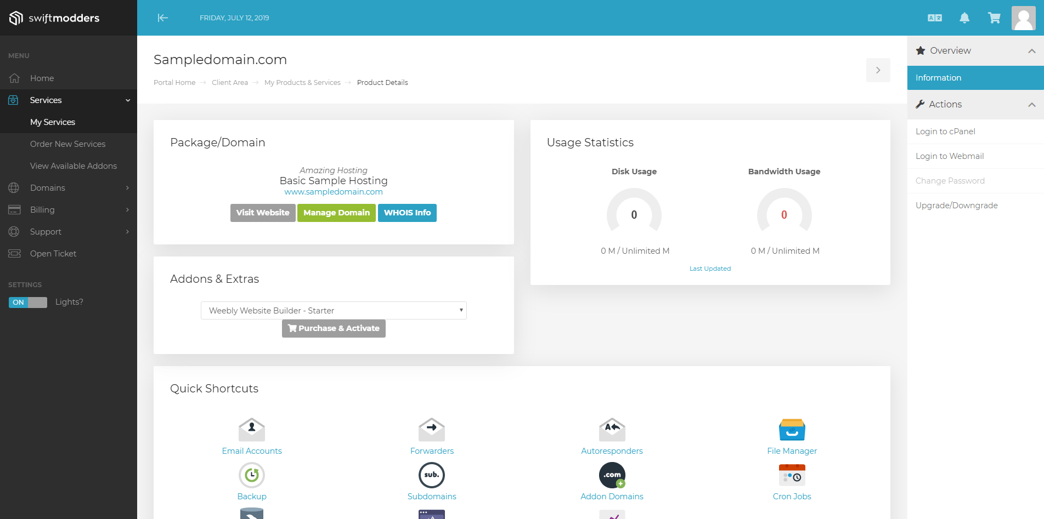
Task: Collapse the Overview panel section
Action: tap(1031, 51)
